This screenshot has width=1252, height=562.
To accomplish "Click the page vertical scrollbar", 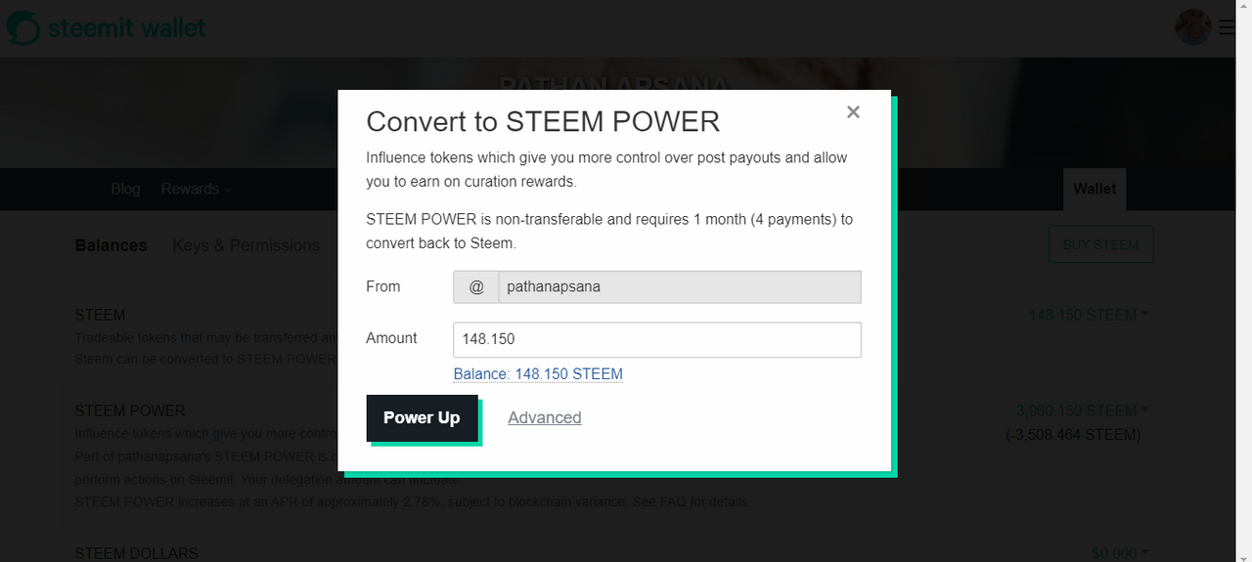I will pyautogui.click(x=1243, y=293).
